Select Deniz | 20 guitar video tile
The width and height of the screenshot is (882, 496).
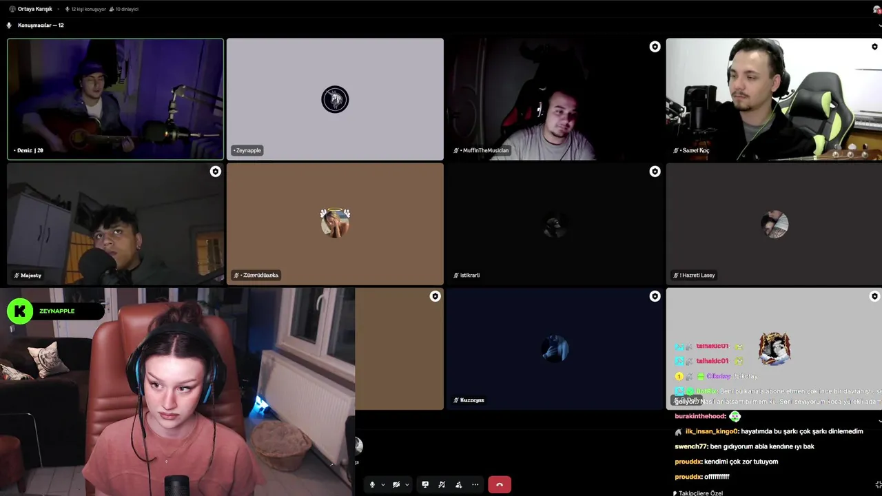click(115, 99)
